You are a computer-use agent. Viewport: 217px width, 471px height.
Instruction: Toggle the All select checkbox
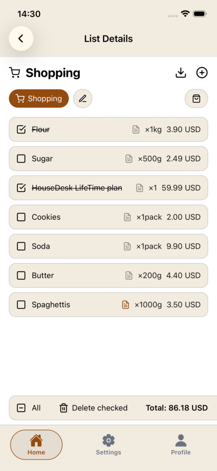click(21, 408)
